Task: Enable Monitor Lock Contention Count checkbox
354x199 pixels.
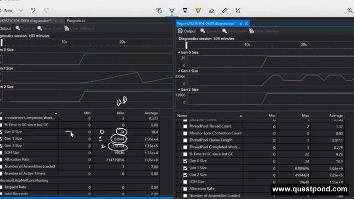Action: coord(185,133)
